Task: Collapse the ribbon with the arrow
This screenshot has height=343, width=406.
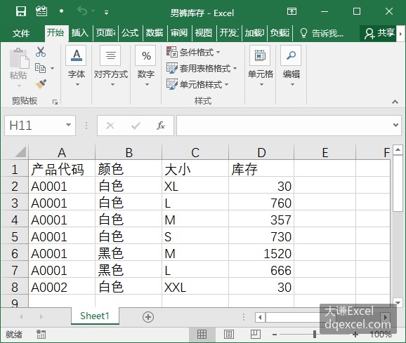Action: (395, 102)
